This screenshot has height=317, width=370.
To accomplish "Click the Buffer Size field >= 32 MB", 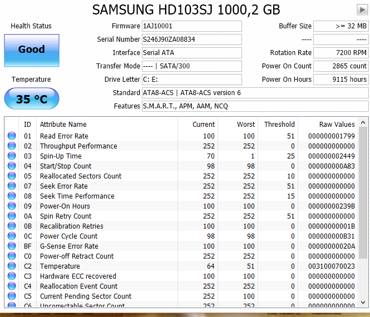I will pyautogui.click(x=341, y=26).
